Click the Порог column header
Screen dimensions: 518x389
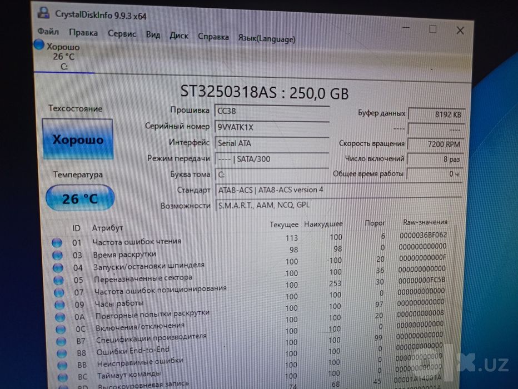(x=375, y=223)
